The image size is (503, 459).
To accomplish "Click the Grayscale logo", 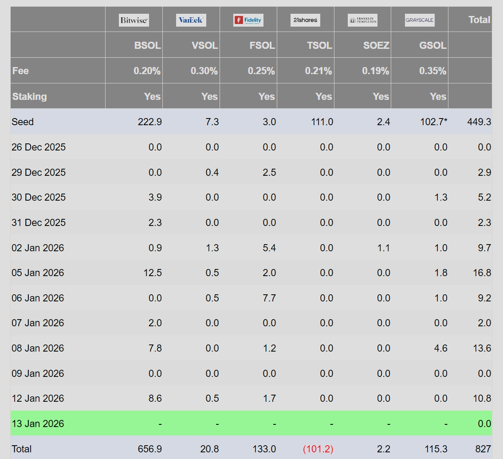I will click(x=420, y=20).
